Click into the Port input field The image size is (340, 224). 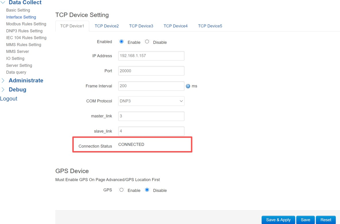[151, 71]
